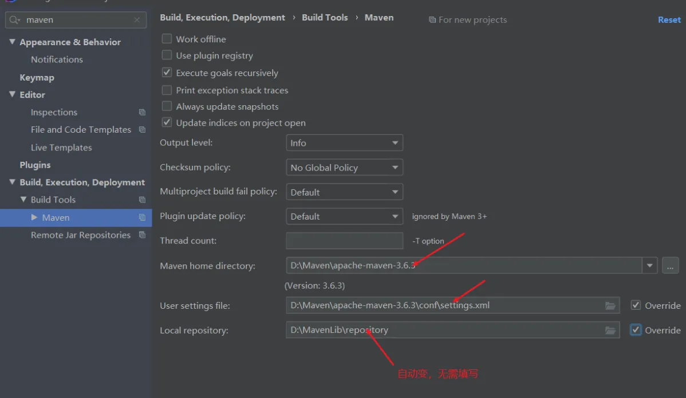The width and height of the screenshot is (686, 398).
Task: Open Plugins settings page
Action: coord(35,165)
